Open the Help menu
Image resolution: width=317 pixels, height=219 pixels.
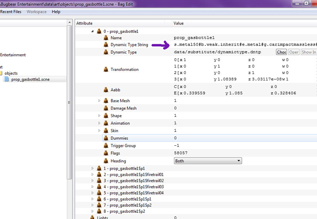point(56,12)
